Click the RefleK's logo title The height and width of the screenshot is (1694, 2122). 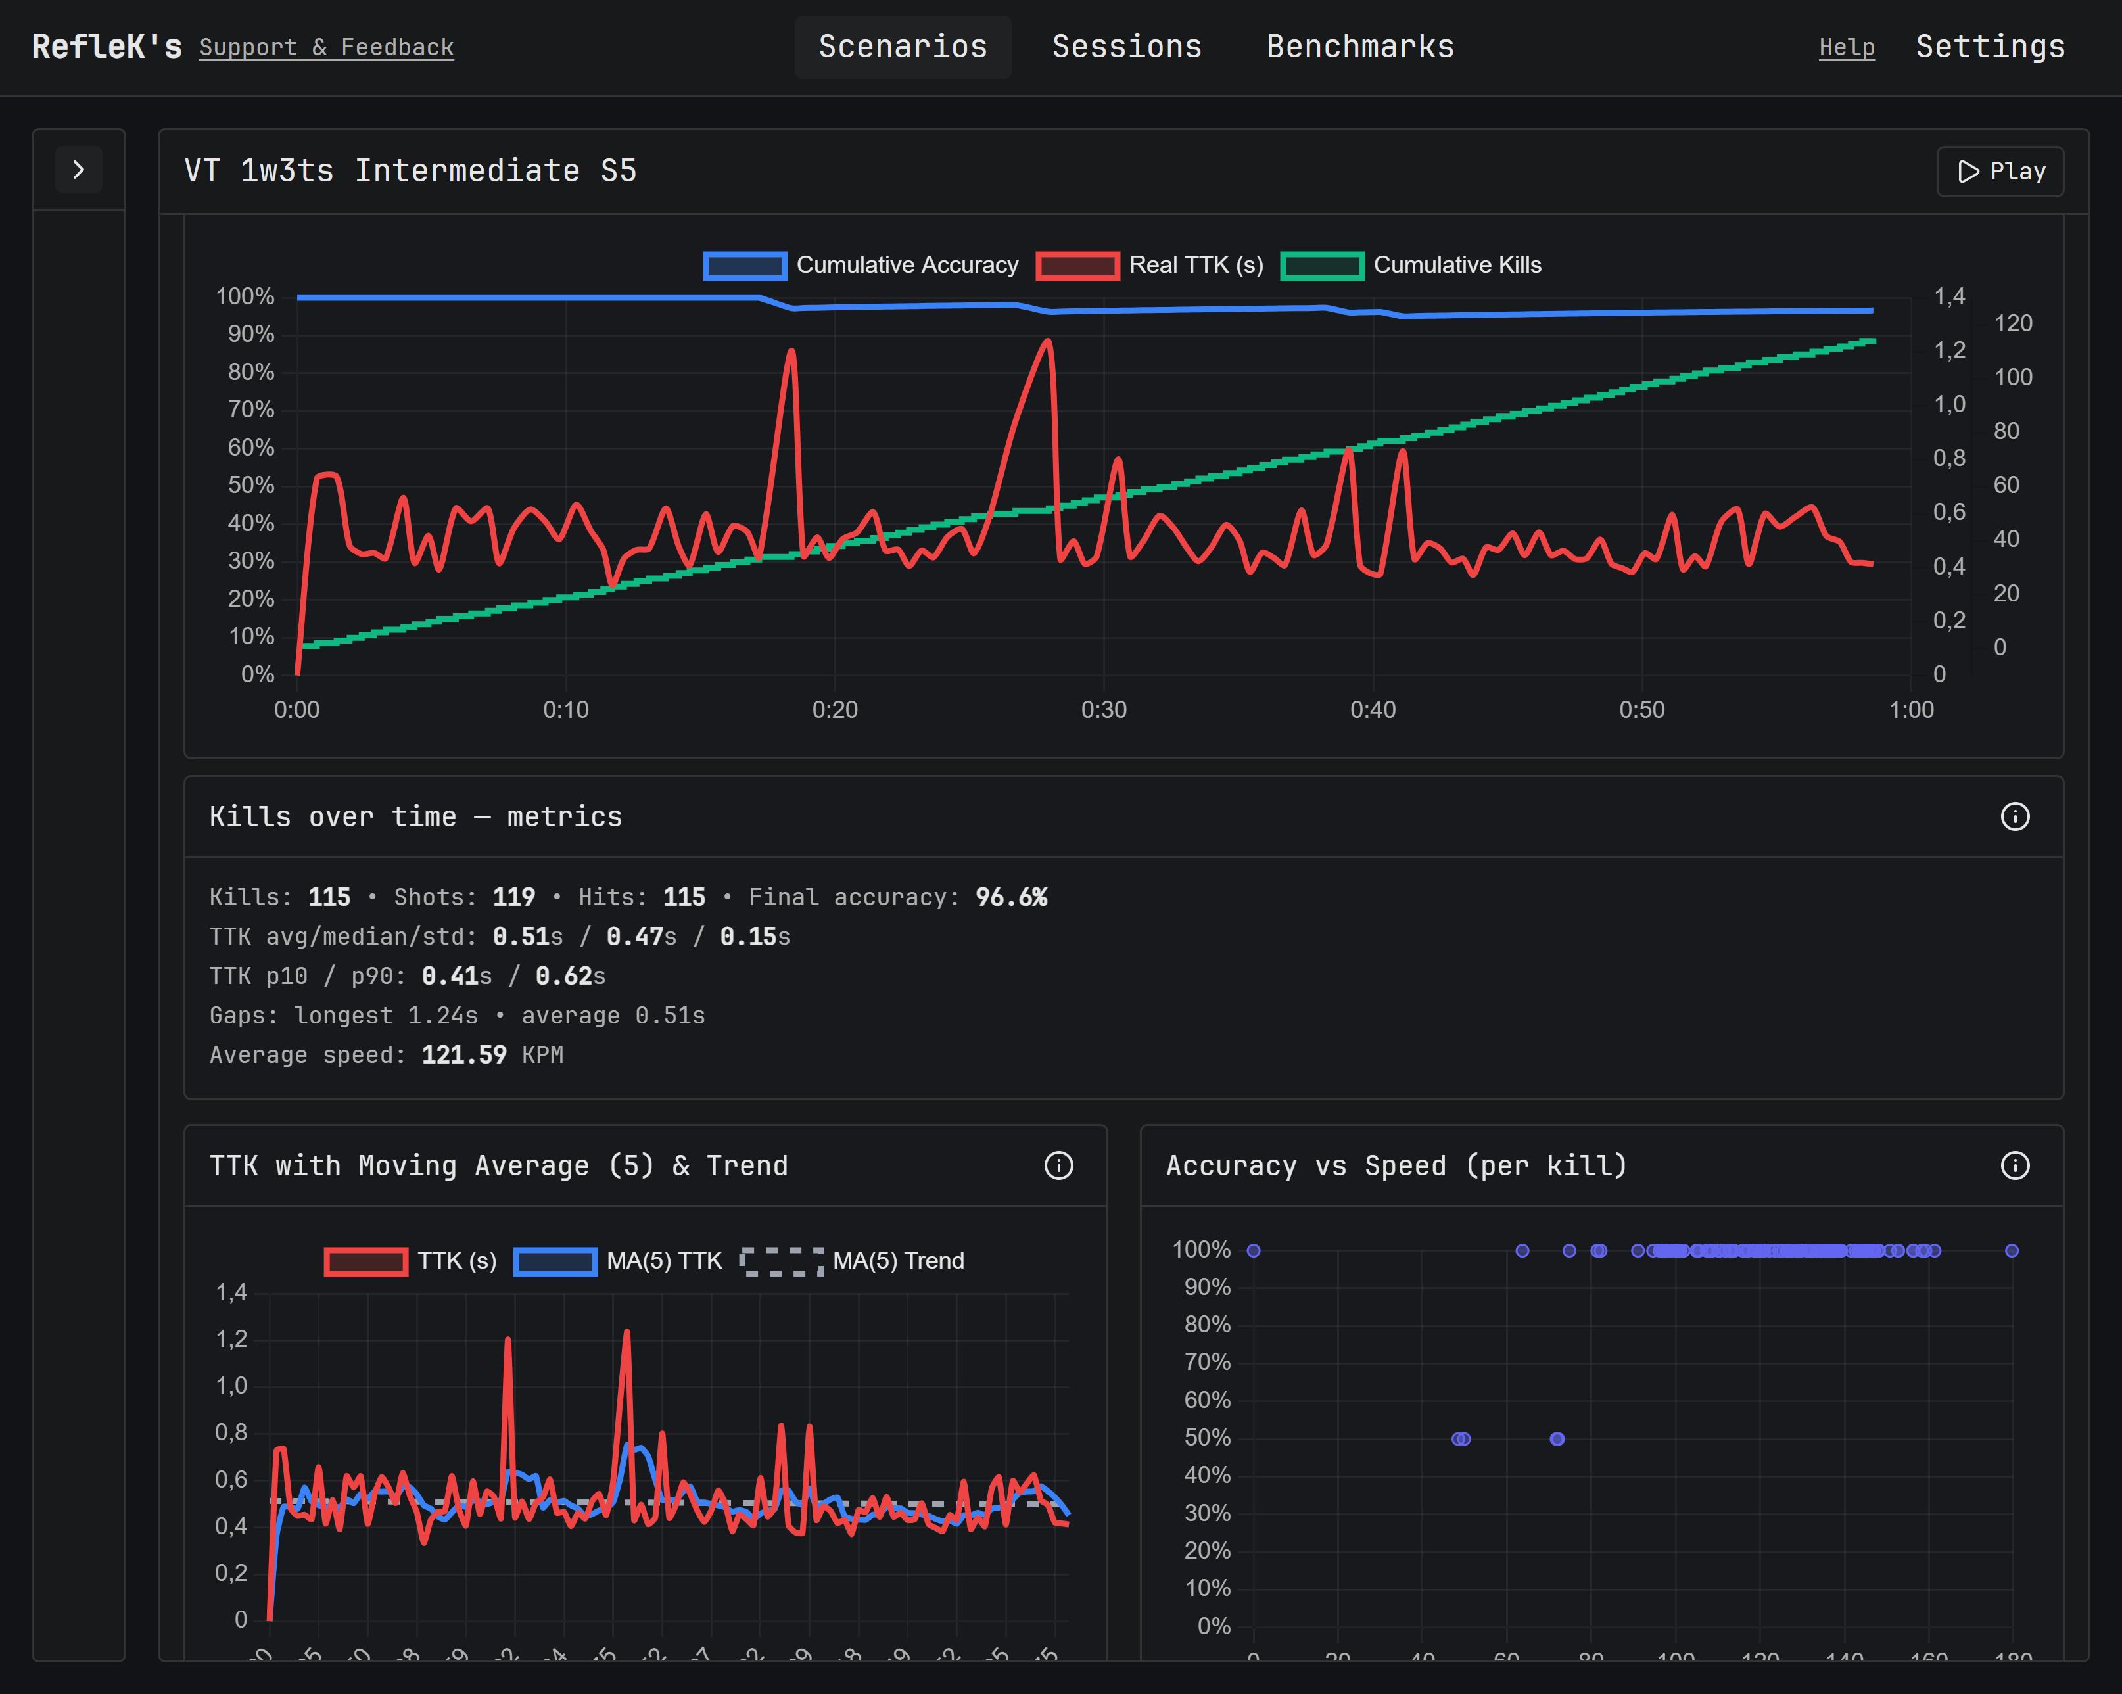[106, 47]
